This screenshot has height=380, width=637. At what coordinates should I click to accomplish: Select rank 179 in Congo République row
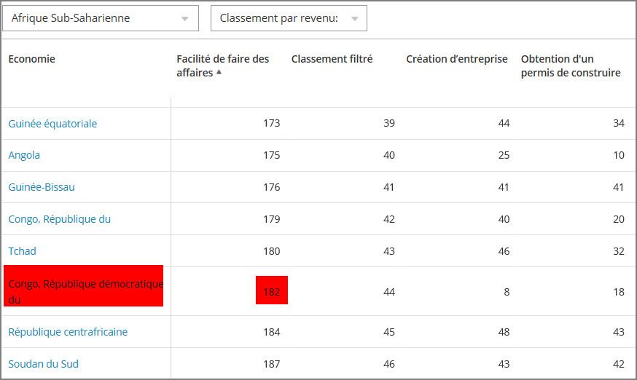coord(271,219)
